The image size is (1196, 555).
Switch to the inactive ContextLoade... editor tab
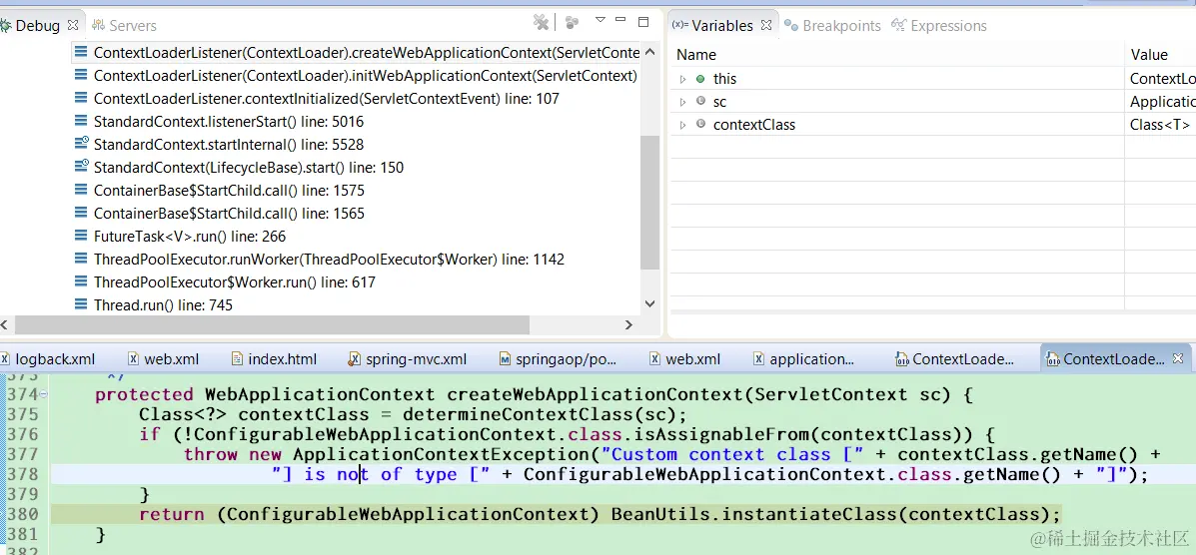pyautogui.click(x=954, y=359)
